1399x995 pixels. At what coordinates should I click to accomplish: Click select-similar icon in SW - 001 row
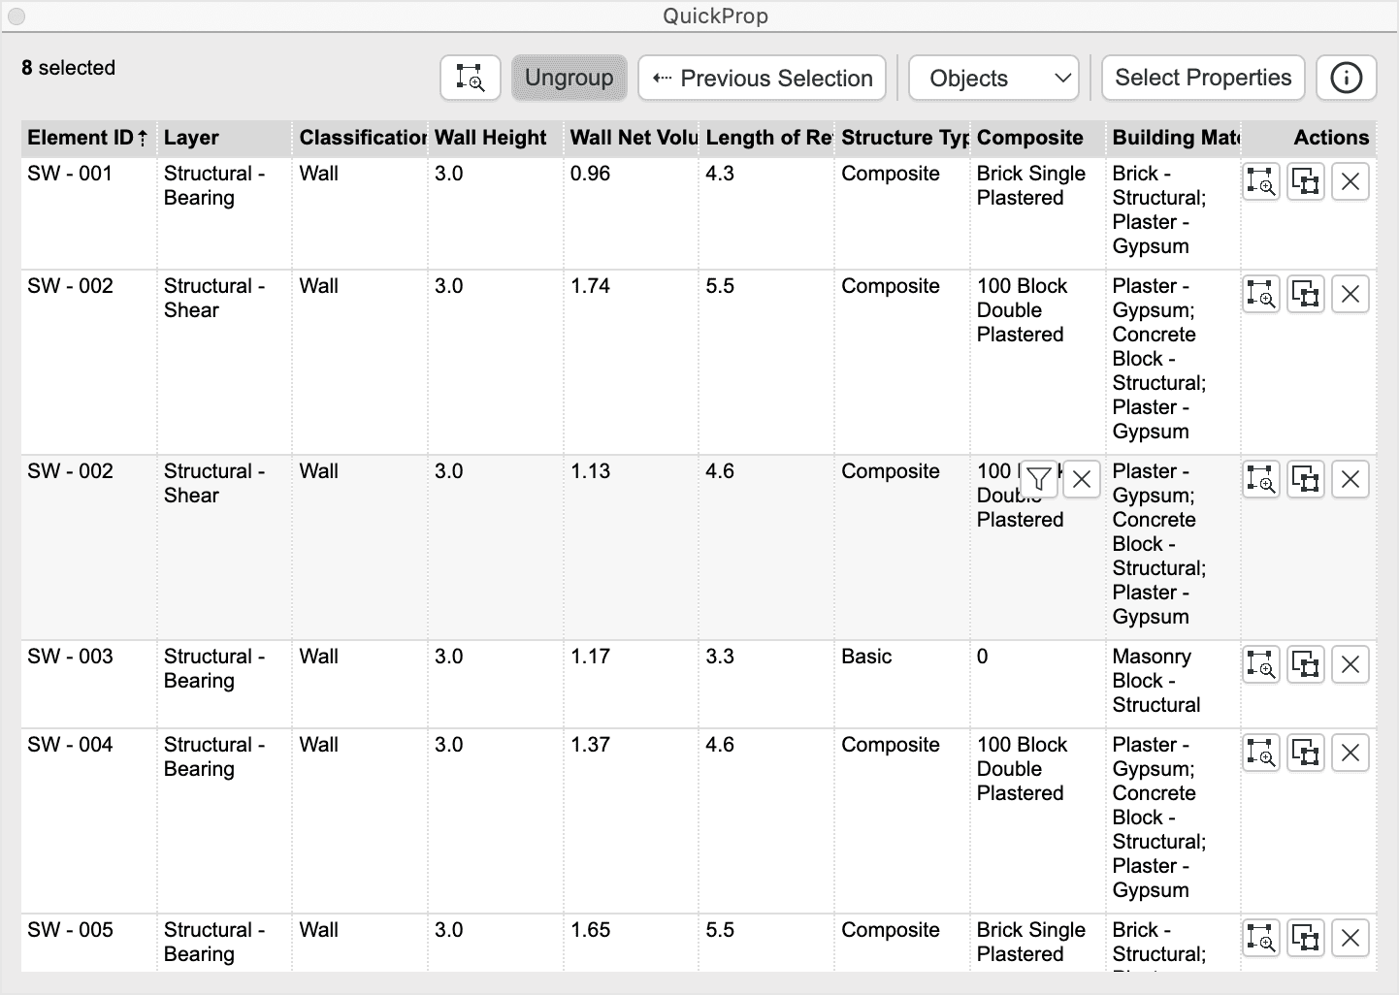(x=1306, y=181)
